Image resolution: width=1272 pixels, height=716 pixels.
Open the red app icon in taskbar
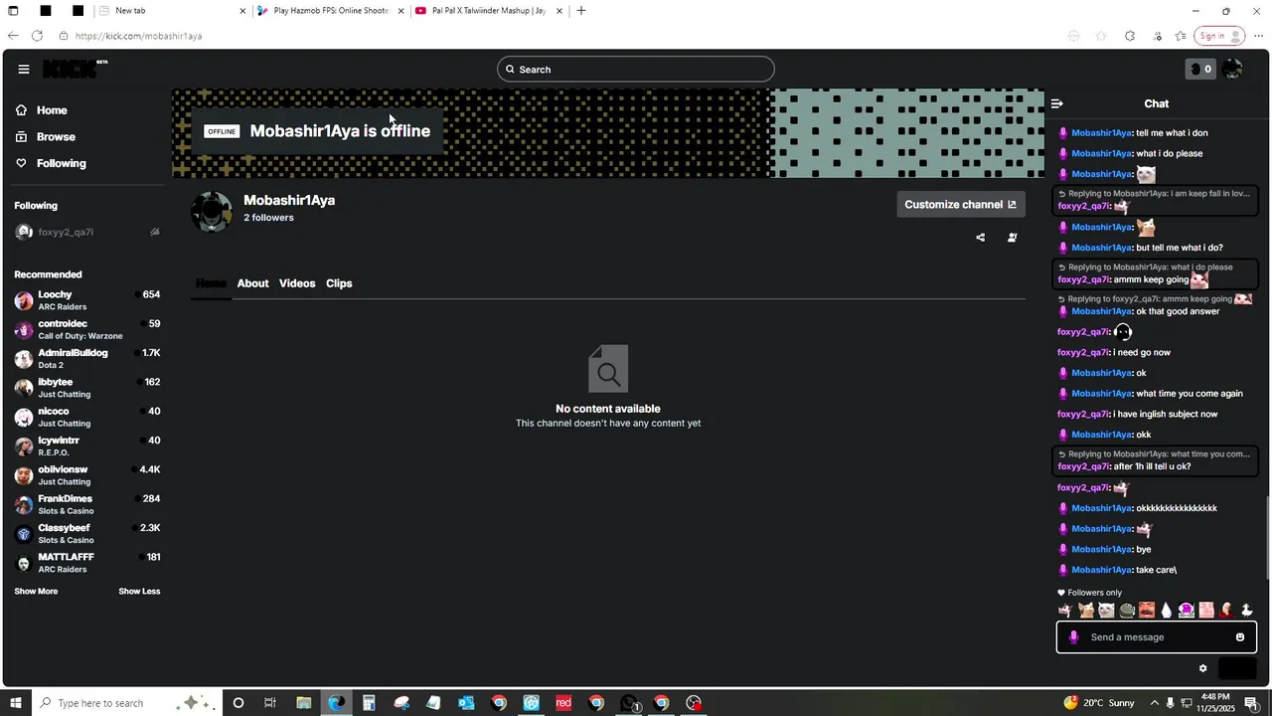pyautogui.click(x=563, y=703)
